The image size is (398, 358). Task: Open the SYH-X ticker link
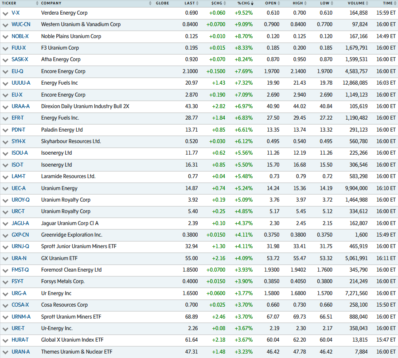click(x=19, y=141)
